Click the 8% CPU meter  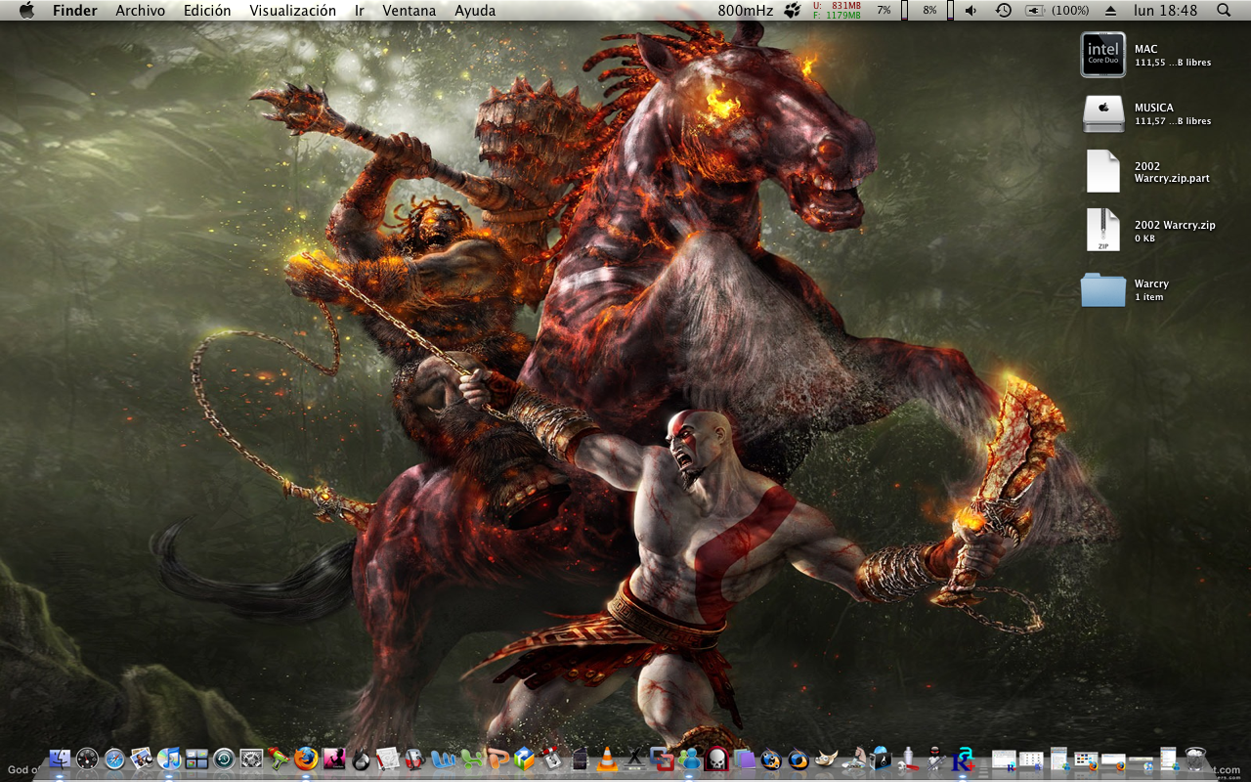coord(937,11)
